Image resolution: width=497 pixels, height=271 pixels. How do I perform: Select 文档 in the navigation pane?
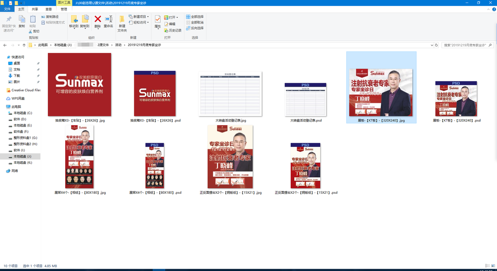[17, 70]
